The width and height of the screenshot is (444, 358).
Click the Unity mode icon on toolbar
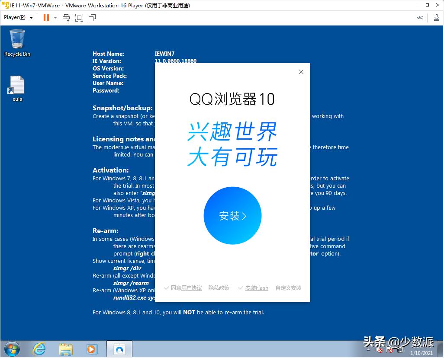92,18
